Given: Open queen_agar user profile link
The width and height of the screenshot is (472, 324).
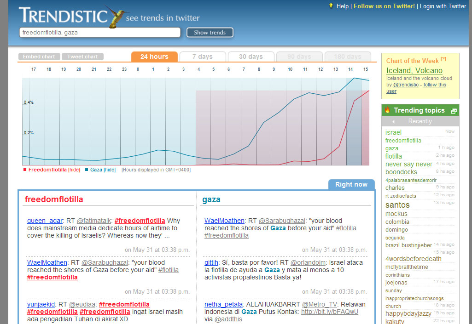Looking at the screenshot, I should 45,221.
